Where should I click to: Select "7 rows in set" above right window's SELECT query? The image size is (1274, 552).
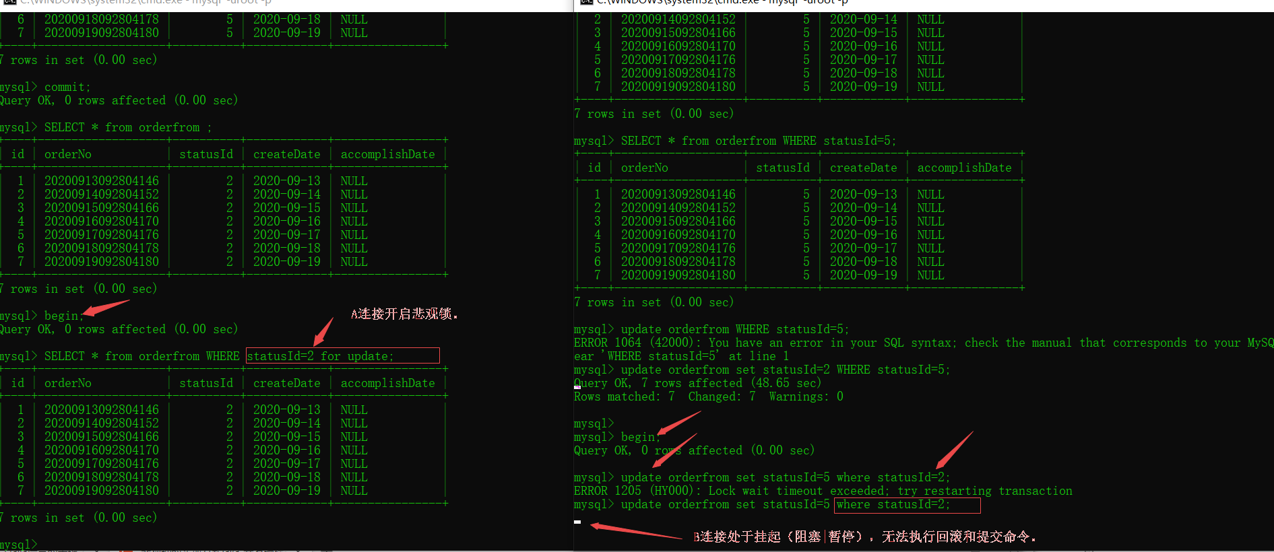pos(654,114)
